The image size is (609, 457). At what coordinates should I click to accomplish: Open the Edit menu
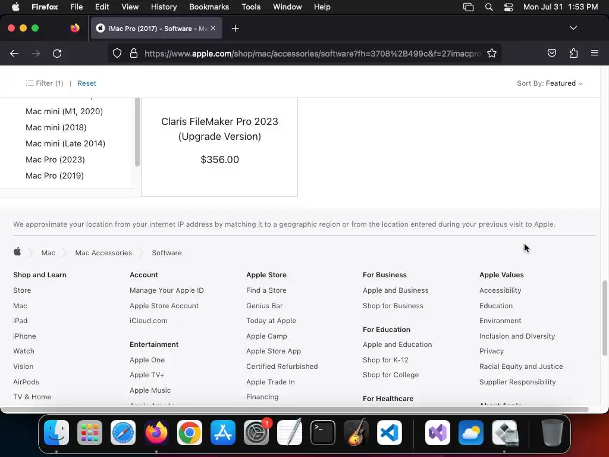pos(102,7)
